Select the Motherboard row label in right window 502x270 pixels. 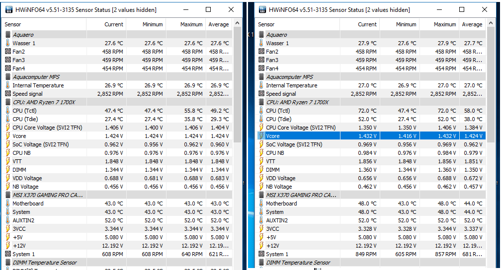(281, 203)
